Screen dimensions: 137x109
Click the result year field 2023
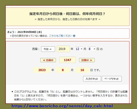(42, 70)
